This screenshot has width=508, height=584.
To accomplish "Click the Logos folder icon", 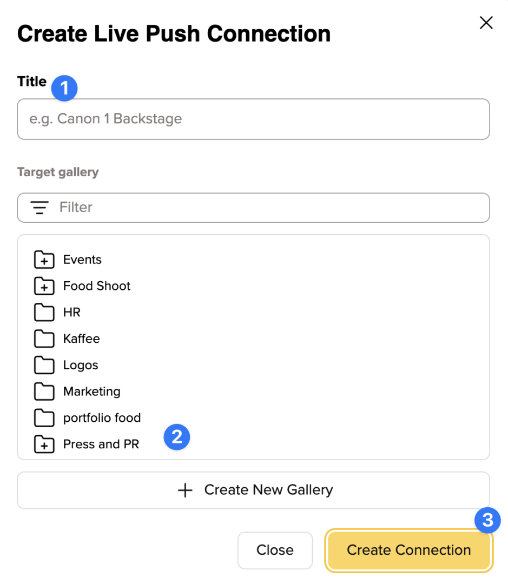I will pyautogui.click(x=44, y=366).
